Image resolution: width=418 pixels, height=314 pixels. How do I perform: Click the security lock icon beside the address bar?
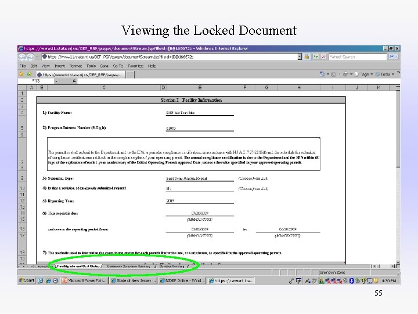307,56
